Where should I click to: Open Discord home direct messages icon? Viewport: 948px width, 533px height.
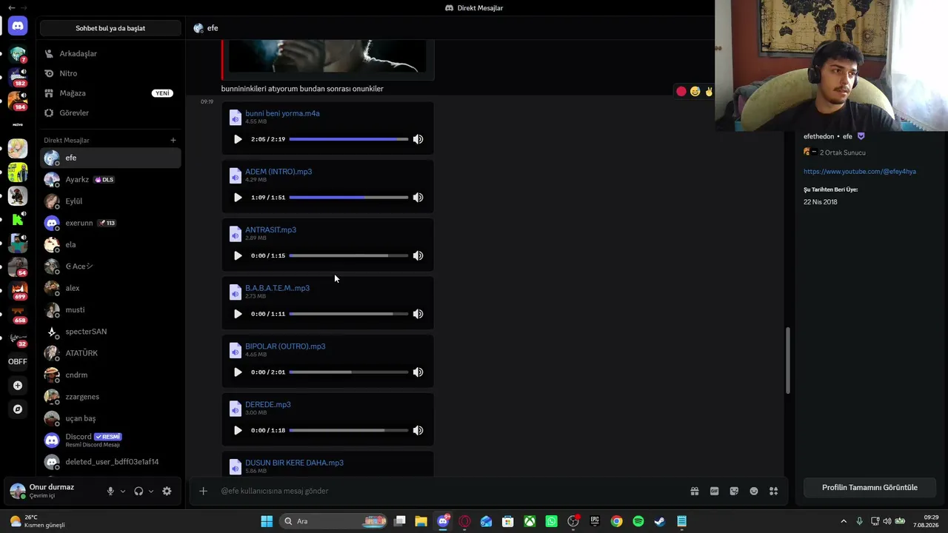coord(18,26)
